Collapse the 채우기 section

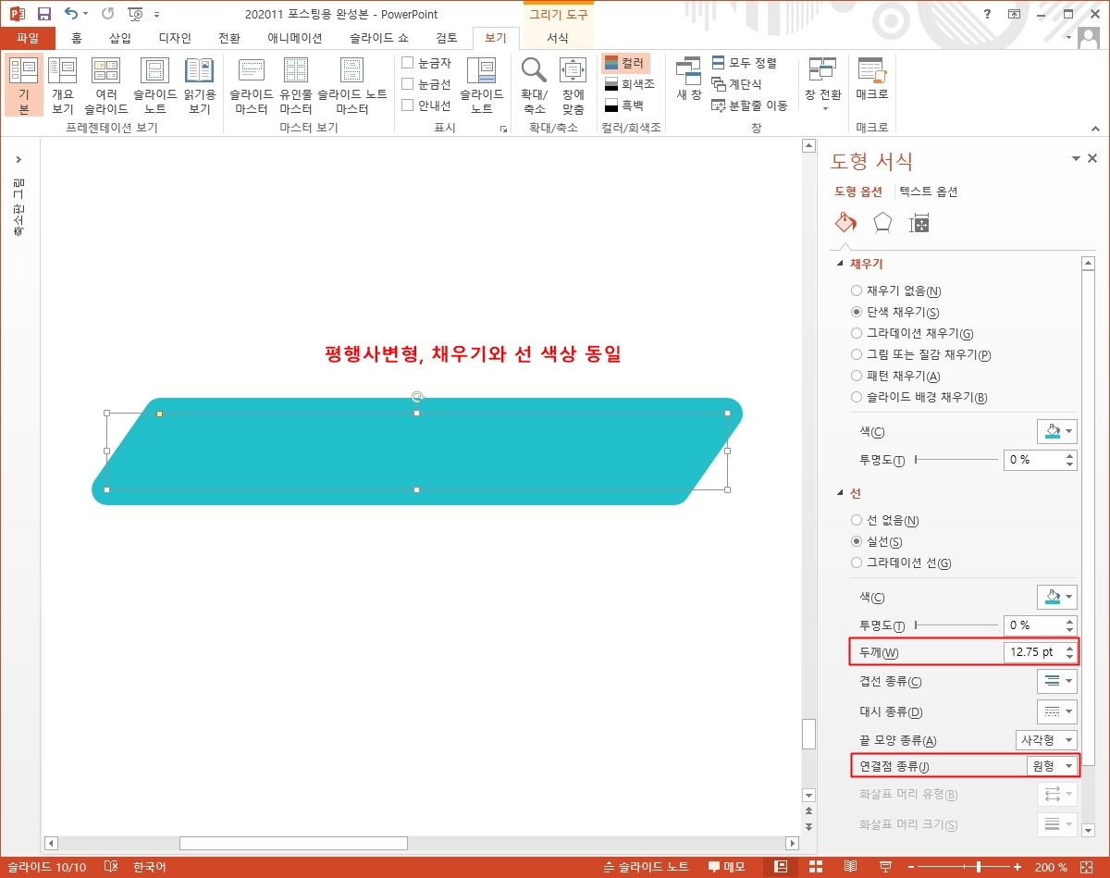pyautogui.click(x=841, y=264)
